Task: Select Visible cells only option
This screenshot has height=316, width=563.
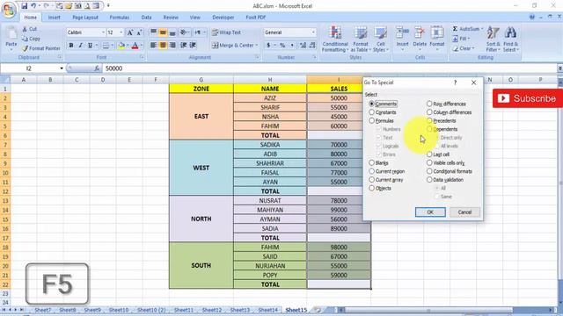Action: [x=429, y=162]
